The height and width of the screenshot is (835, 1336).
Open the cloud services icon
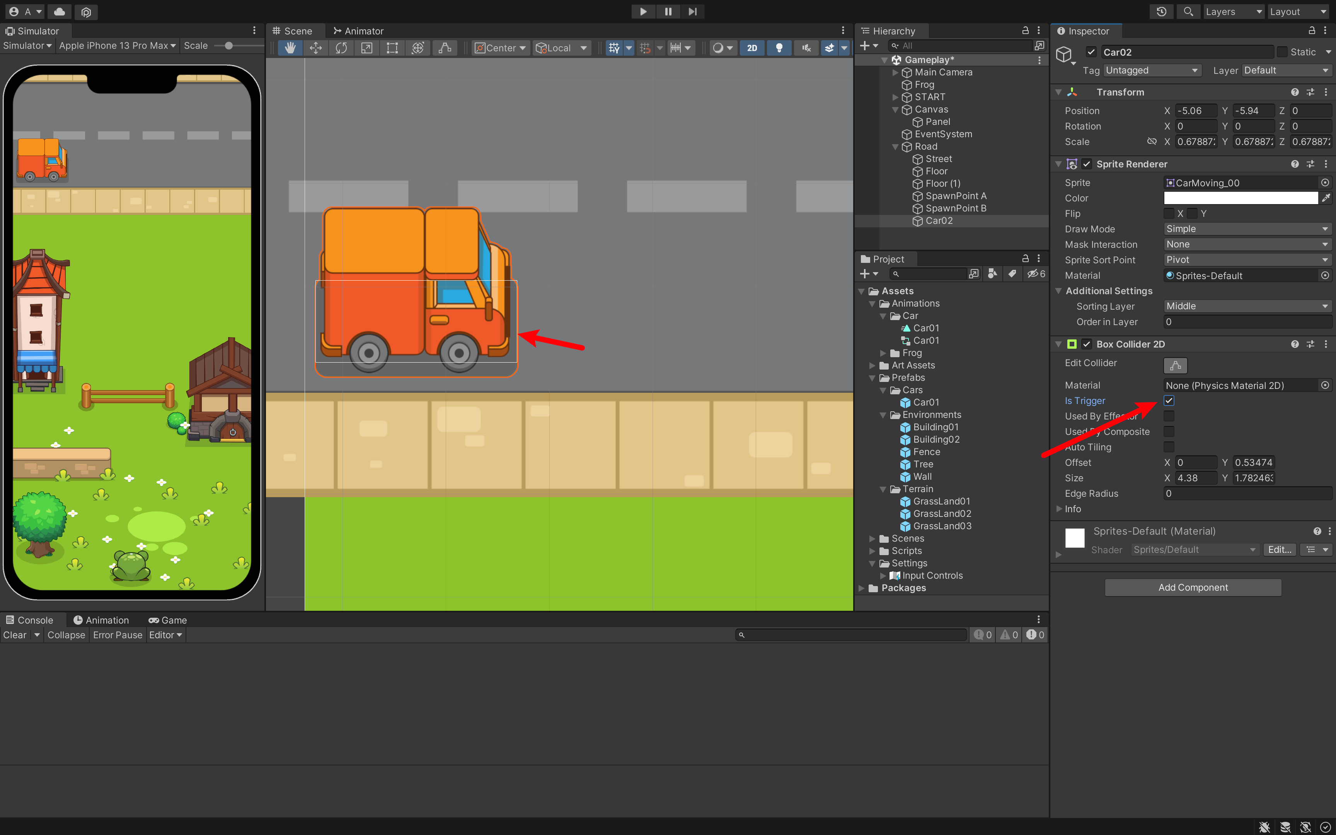(60, 12)
